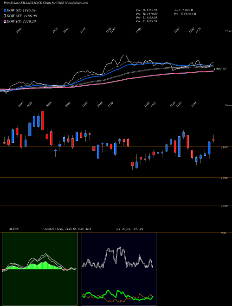Click the chart title for U6BB MunafaSutra.com
Image resolution: width=232 pixels, height=306 pixels.
click(x=45, y=3)
